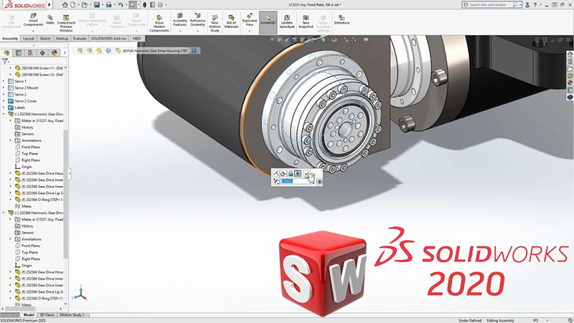Click the user login icon in the title bar
574x323 pixels.
coord(527,5)
